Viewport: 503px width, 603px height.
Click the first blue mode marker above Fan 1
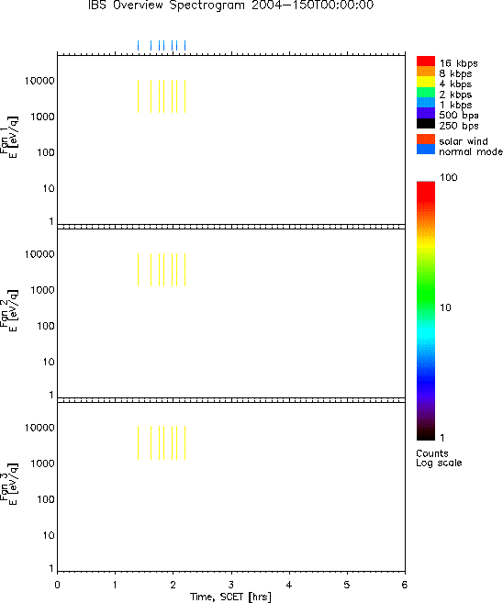tap(138, 45)
